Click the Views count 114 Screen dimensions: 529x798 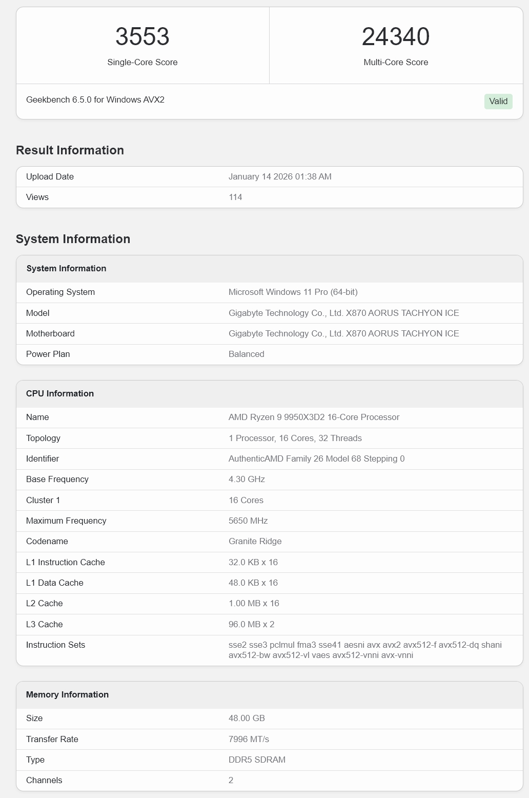(235, 197)
